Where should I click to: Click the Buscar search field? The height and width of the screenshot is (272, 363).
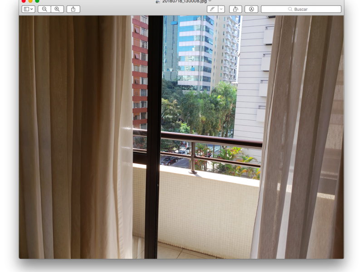click(301, 9)
